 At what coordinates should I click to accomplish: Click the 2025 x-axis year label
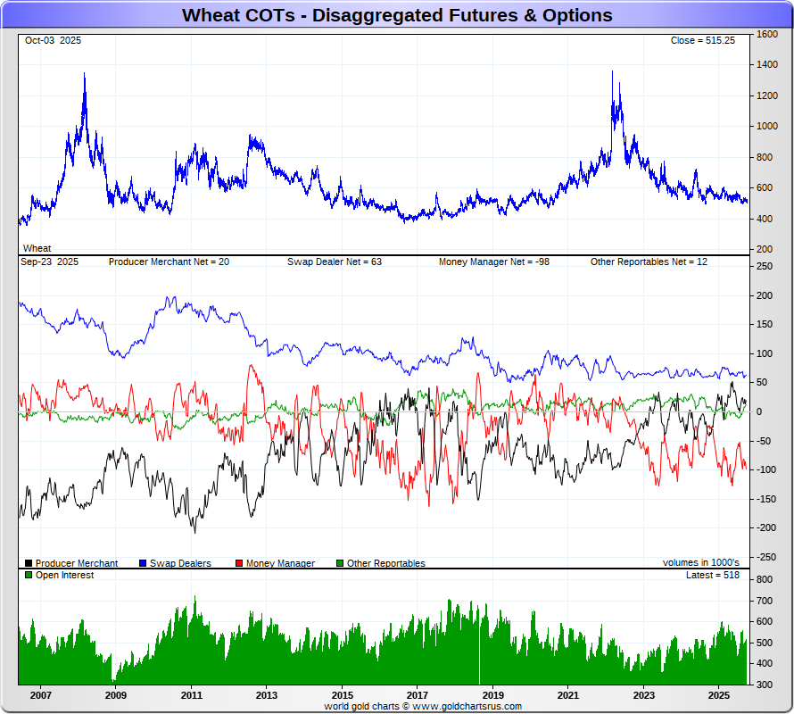click(x=718, y=695)
